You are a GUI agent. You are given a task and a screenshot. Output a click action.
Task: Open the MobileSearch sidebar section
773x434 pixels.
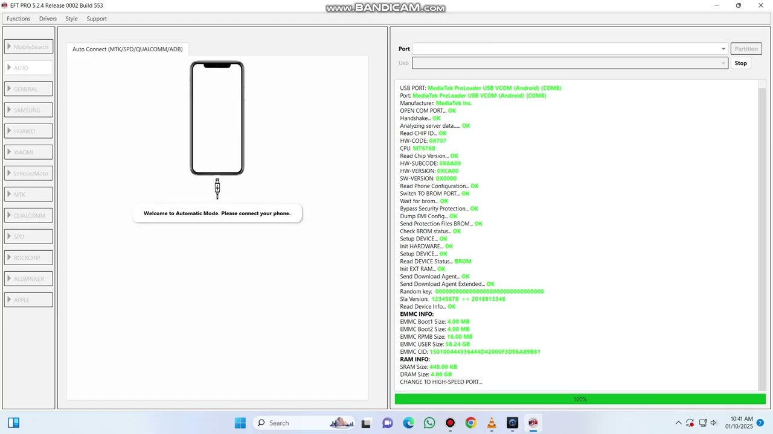tap(28, 46)
